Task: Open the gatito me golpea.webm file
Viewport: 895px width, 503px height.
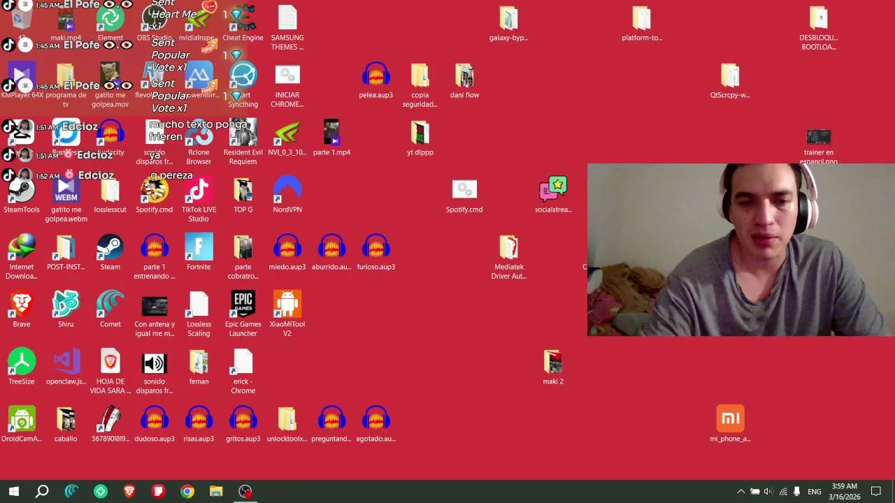Action: click(66, 200)
